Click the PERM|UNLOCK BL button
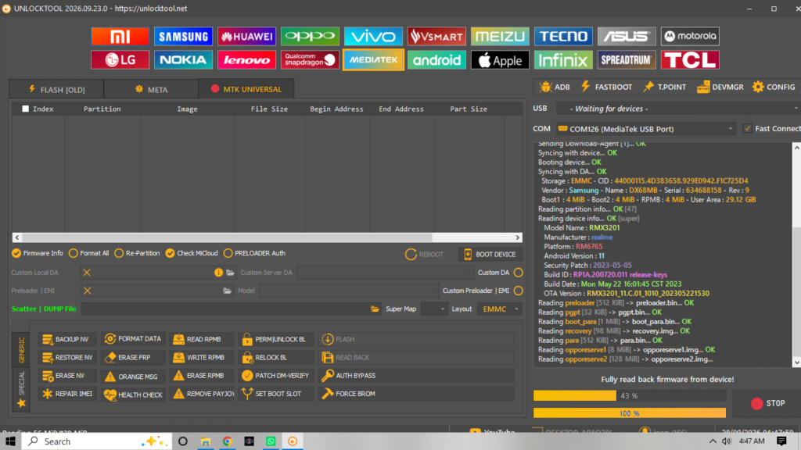Viewport: 801px width, 450px height. (276, 339)
